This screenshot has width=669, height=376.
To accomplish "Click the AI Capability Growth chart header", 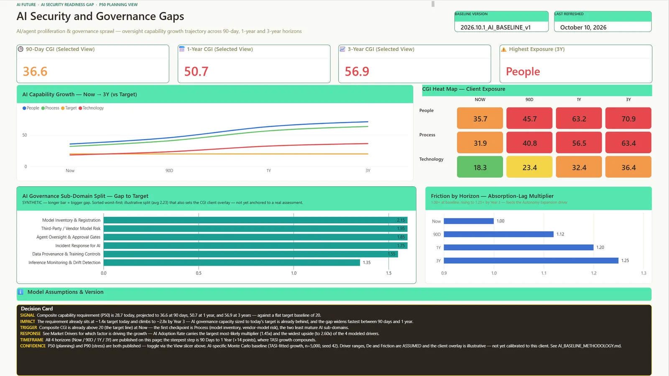I will pos(215,94).
